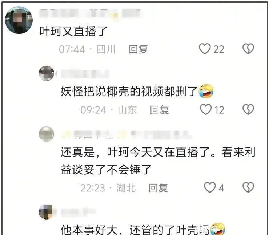Open grey avatar of Hubei commenter
This screenshot has width=269, height=235.
(47, 134)
